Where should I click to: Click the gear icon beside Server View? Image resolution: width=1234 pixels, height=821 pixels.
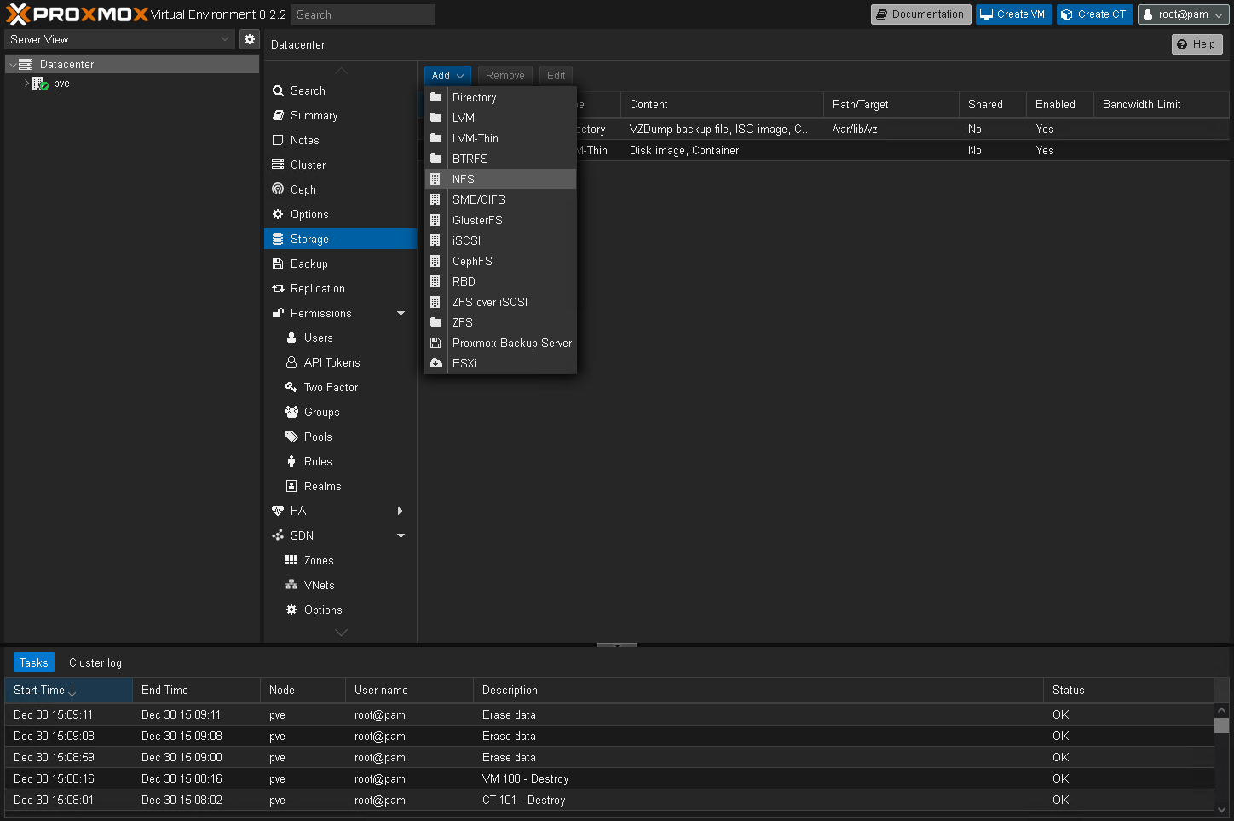click(249, 39)
